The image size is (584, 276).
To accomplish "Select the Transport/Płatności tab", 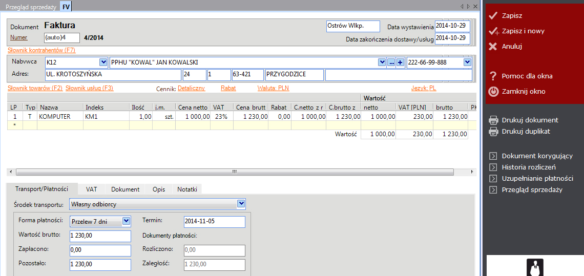I will 41,188.
